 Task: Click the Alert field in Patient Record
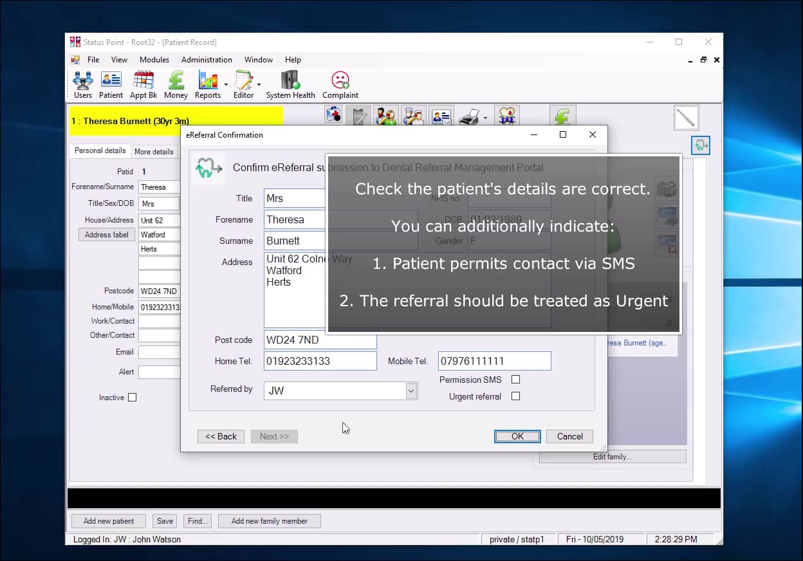pos(159,372)
